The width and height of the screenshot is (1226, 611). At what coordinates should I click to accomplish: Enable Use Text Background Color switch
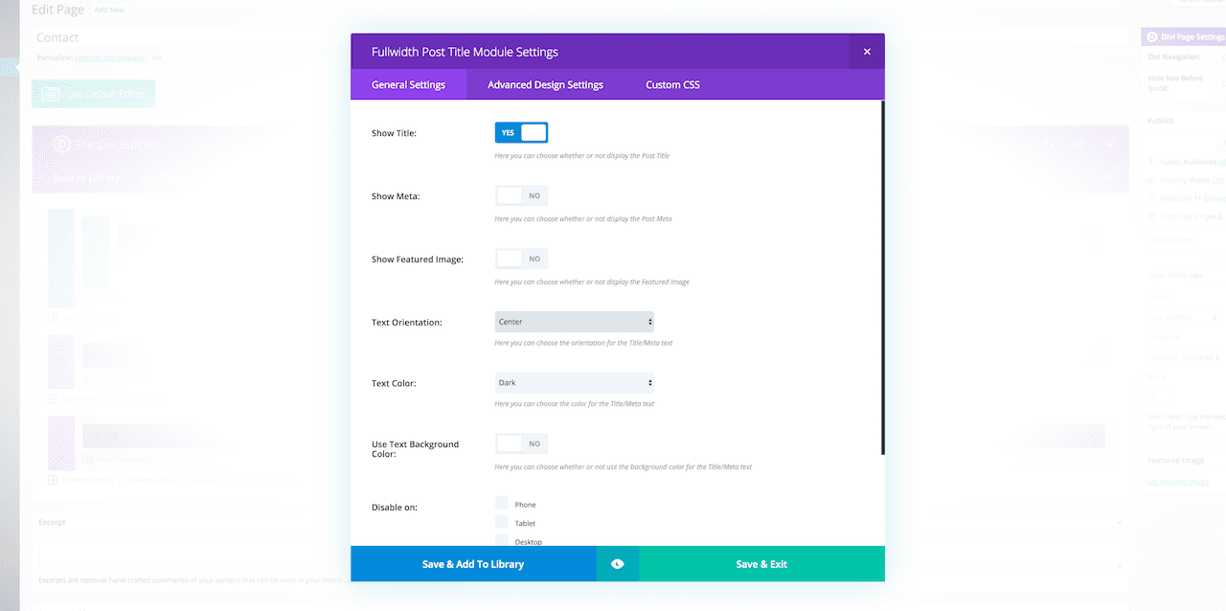click(521, 443)
